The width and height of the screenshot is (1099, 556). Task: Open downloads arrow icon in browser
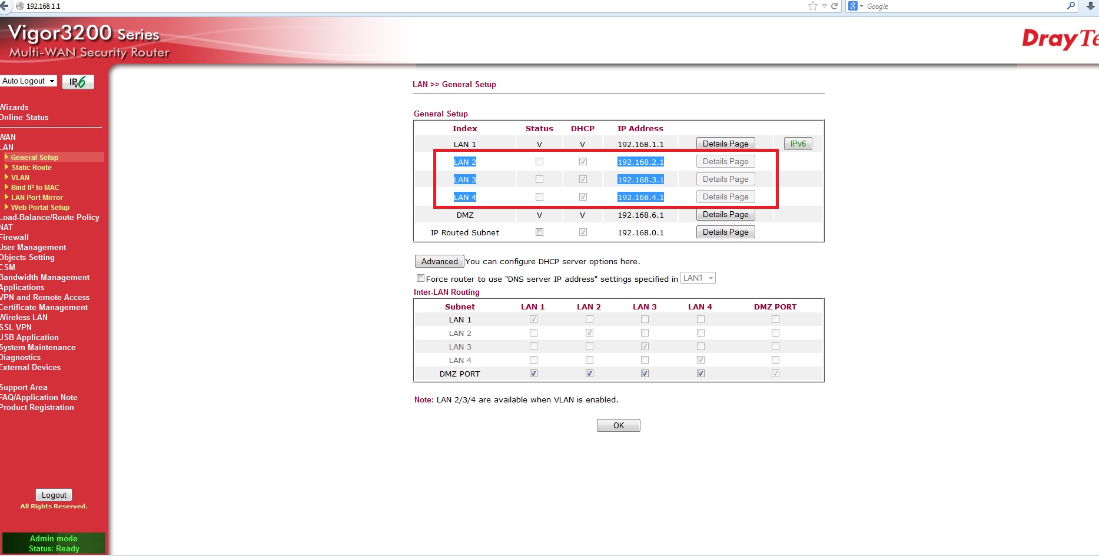(1090, 6)
